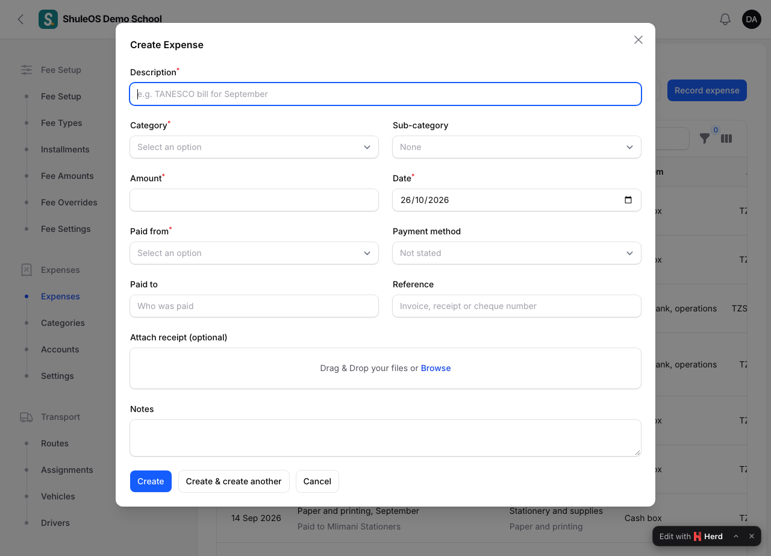Dismiss the Edit with Herd bar

(x=752, y=536)
